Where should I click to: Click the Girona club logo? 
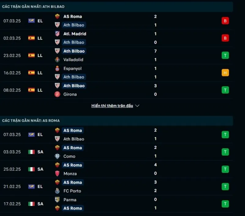coord(57,94)
